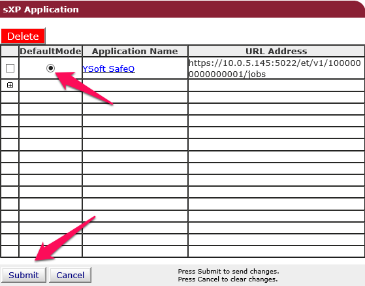
Task: Click the Application Name cell of the last empty row
Action: (x=135, y=251)
